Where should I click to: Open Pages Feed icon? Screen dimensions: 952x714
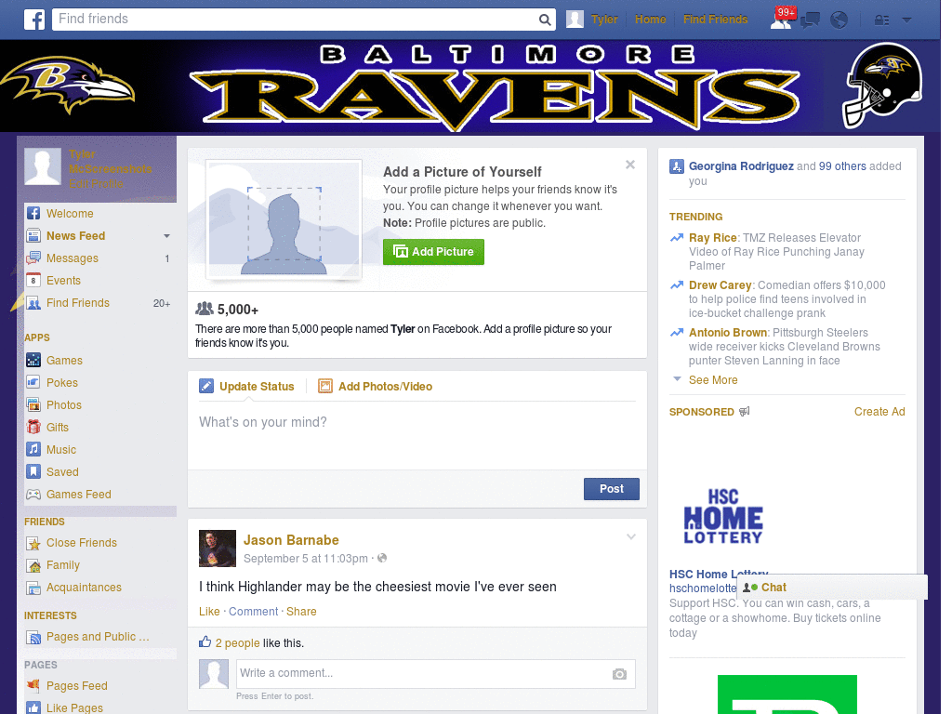(x=33, y=685)
